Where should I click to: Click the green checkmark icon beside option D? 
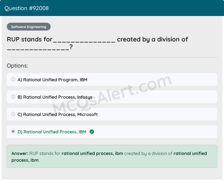92,132
